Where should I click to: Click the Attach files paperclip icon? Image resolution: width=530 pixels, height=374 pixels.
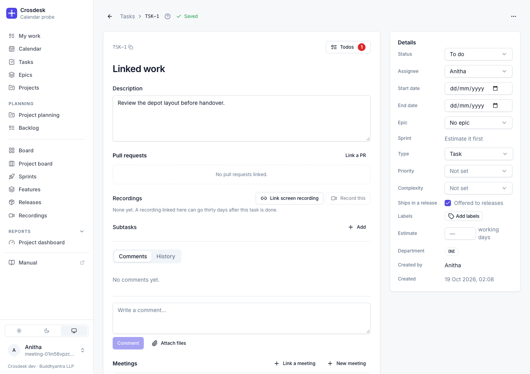[155, 343]
